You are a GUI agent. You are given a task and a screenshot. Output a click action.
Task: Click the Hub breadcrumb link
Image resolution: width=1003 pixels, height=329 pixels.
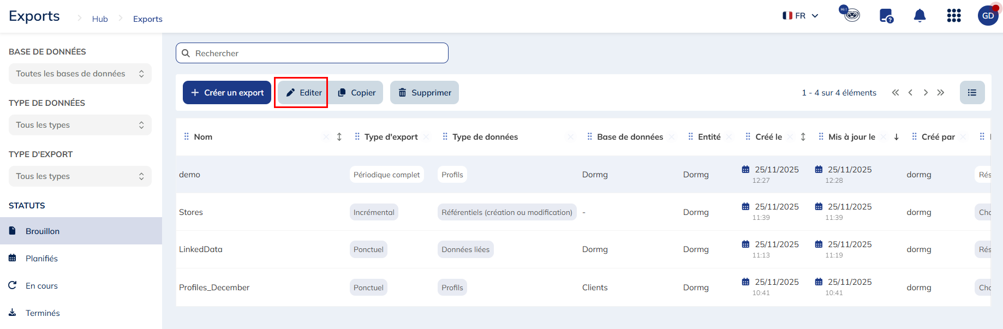[x=100, y=19]
